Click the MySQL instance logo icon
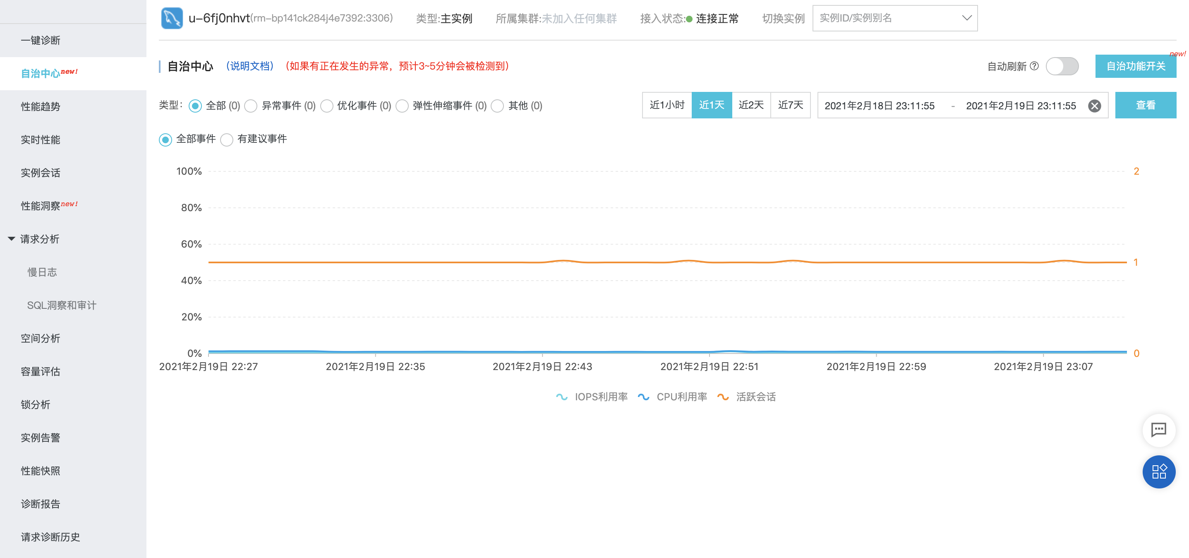The width and height of the screenshot is (1189, 558). click(172, 19)
